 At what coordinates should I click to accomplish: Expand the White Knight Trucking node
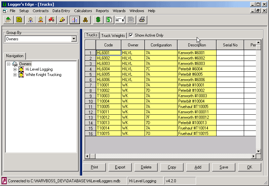[15, 75]
